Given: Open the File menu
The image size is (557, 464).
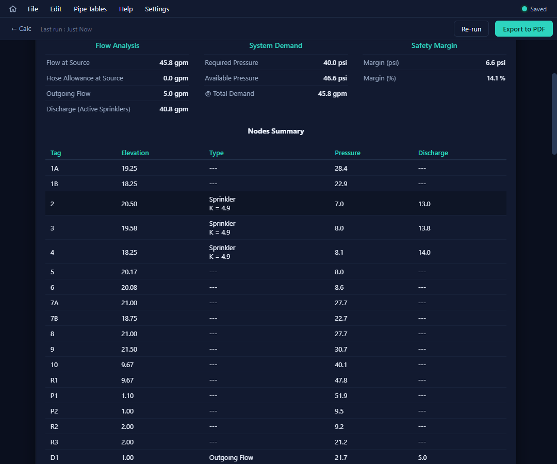Looking at the screenshot, I should [32, 9].
